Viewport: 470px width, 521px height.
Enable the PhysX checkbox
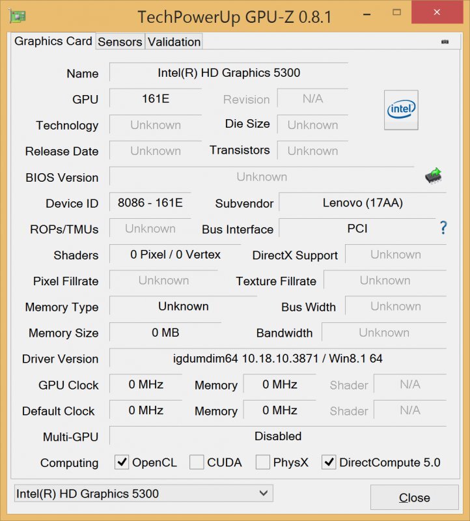263,462
